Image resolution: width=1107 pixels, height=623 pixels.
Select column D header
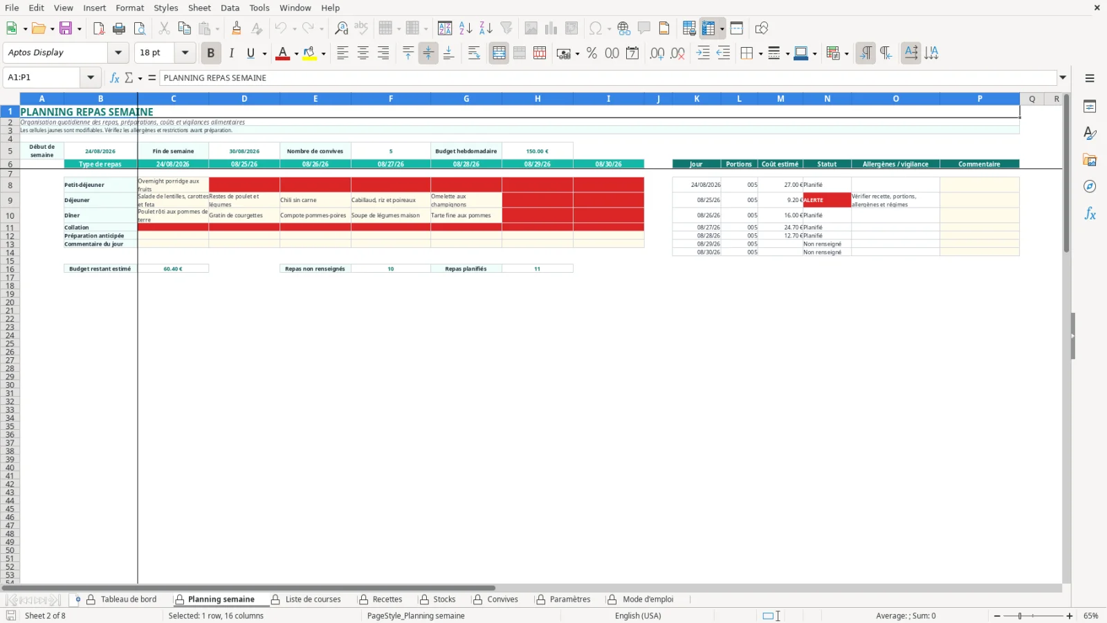[244, 99]
